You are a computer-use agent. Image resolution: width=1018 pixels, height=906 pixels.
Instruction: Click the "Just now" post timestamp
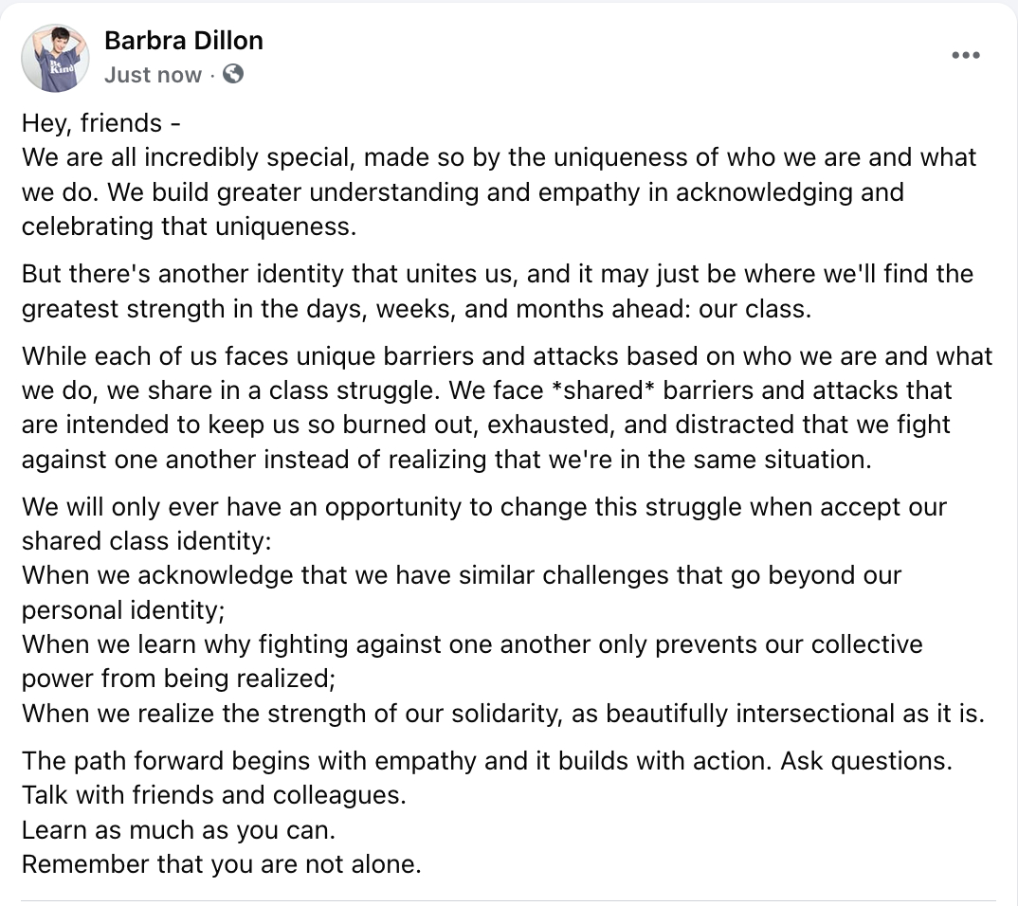click(x=153, y=75)
